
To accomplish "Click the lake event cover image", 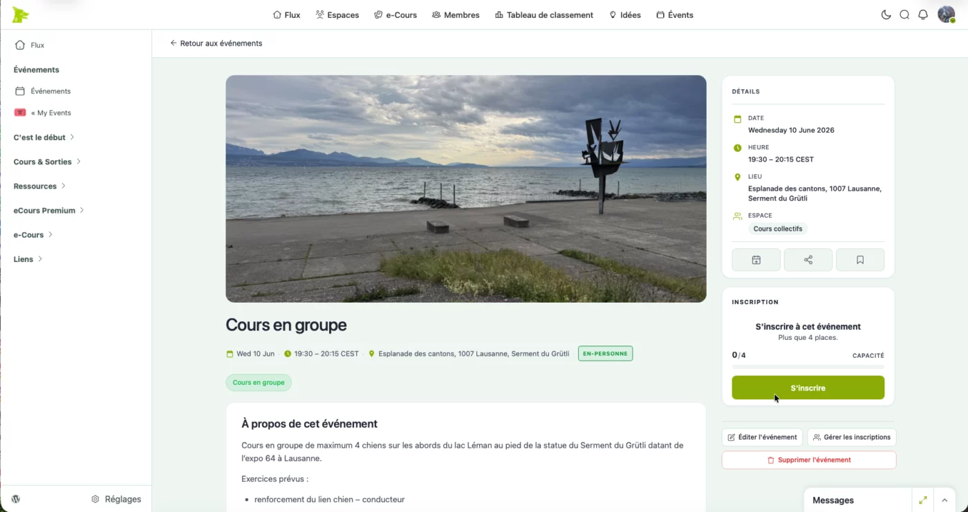I will point(466,189).
